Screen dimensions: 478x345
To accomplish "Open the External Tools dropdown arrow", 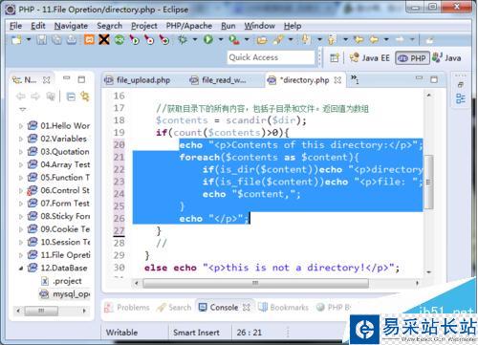I will [247, 40].
